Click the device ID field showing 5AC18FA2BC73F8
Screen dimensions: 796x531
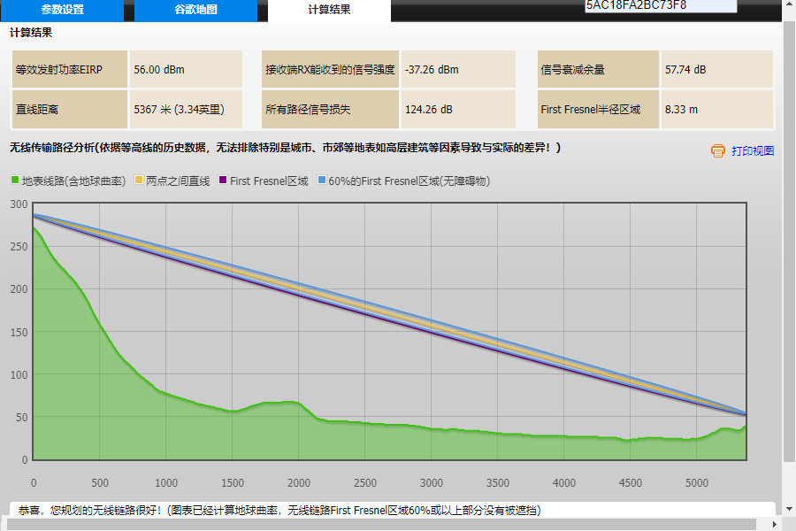click(659, 5)
